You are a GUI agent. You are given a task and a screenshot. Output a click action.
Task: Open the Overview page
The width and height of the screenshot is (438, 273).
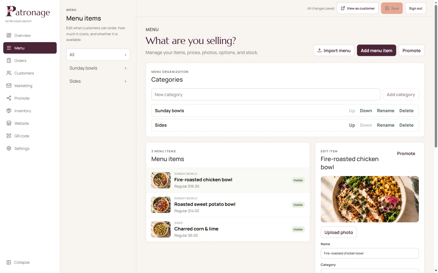[x=30, y=35]
